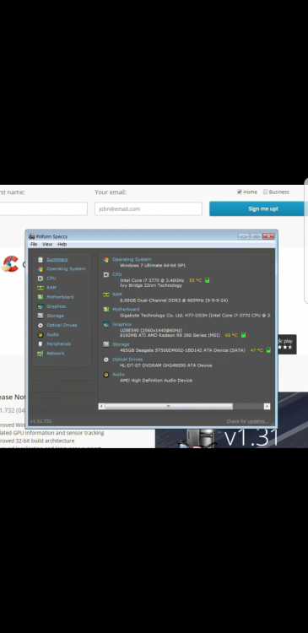Click the Your email input field
Viewport: 308px width, 633px height.
point(149,208)
